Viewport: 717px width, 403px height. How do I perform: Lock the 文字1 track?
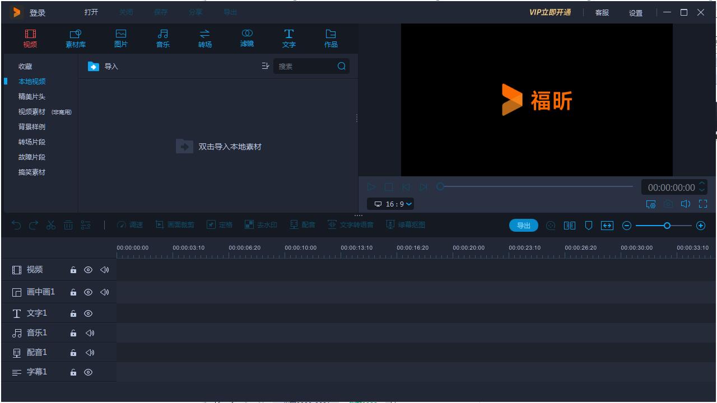coord(73,313)
